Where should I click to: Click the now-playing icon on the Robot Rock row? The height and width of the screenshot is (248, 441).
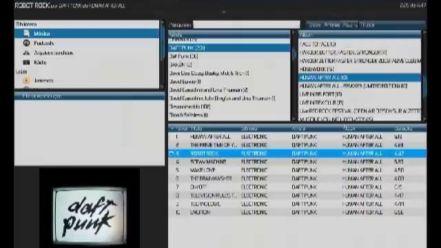tap(171, 153)
